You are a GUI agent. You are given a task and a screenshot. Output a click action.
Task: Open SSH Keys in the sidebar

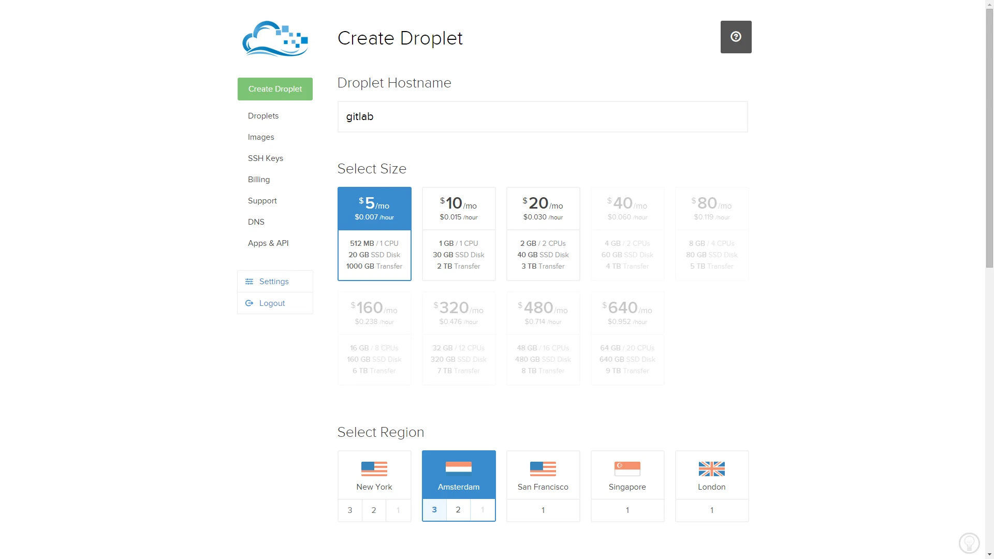[x=266, y=158]
